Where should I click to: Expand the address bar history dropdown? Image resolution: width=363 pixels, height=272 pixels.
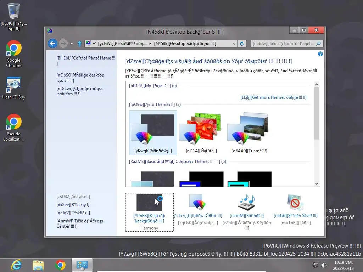[234, 44]
